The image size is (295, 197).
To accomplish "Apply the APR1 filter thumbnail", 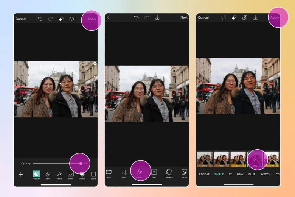I will [x=238, y=159].
